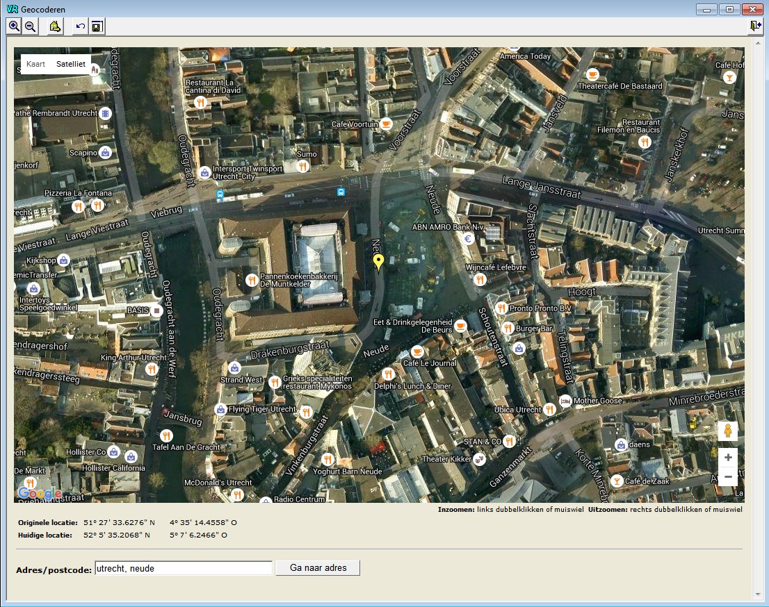Image resolution: width=769 pixels, height=607 pixels.
Task: Click Pannenkoekenbakkerij De Muntkelder restaurant marker
Action: tap(252, 280)
